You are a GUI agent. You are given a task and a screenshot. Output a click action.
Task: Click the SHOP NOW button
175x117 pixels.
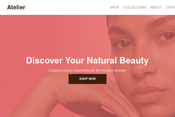[x=87, y=79]
